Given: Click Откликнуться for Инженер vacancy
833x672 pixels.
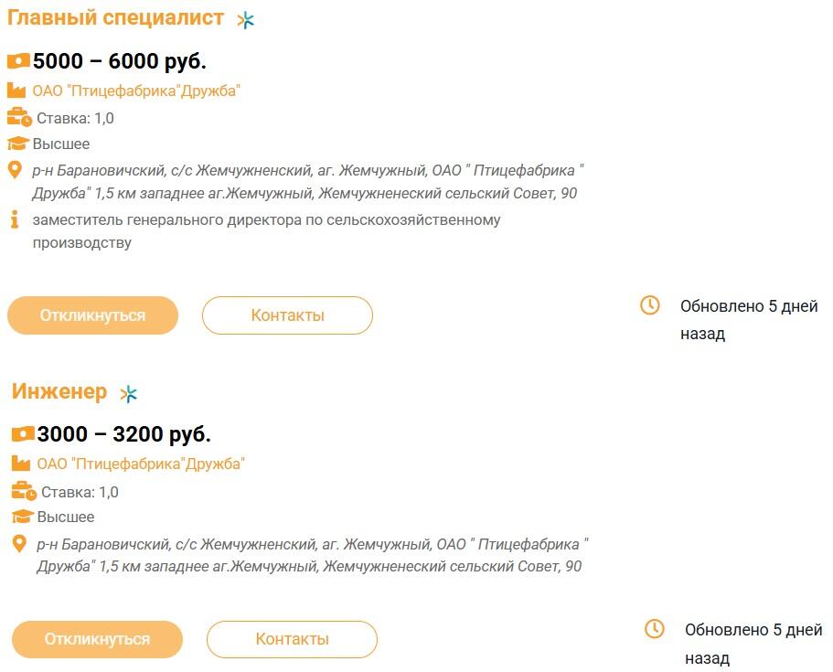Looking at the screenshot, I should (x=97, y=639).
